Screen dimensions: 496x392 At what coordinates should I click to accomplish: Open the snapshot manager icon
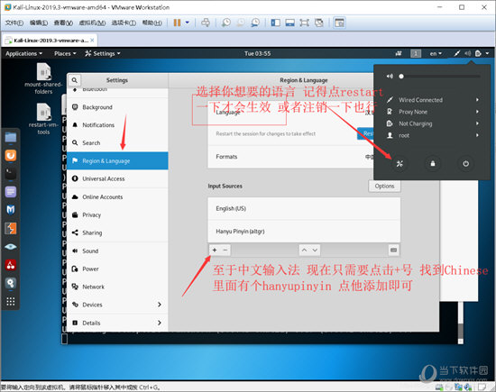pyautogui.click(x=255, y=23)
